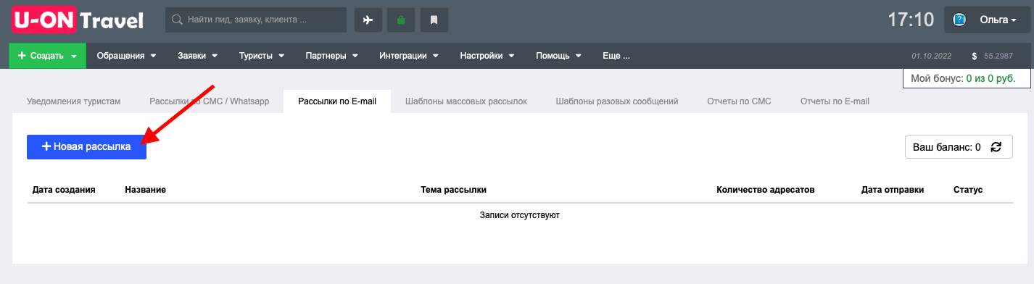This screenshot has width=1034, height=284.
Task: Open the bookmark icon button
Action: click(434, 20)
